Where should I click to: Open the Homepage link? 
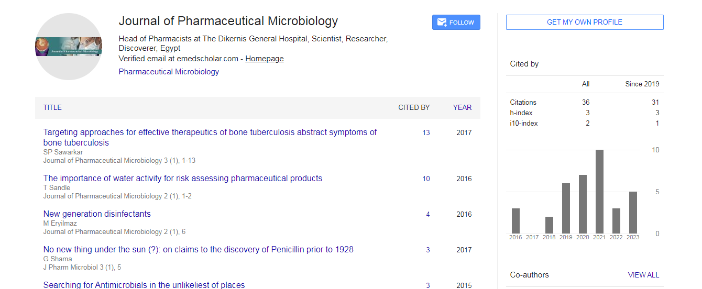pyautogui.click(x=265, y=59)
